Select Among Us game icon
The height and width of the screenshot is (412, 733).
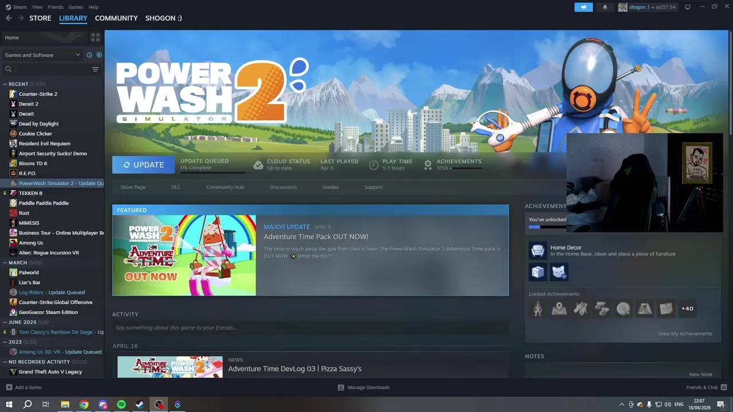(13, 243)
